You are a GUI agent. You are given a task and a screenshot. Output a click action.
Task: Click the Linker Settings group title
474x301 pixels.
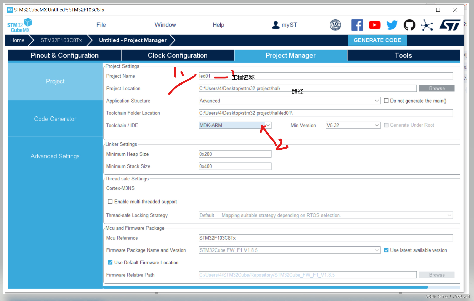(x=121, y=144)
